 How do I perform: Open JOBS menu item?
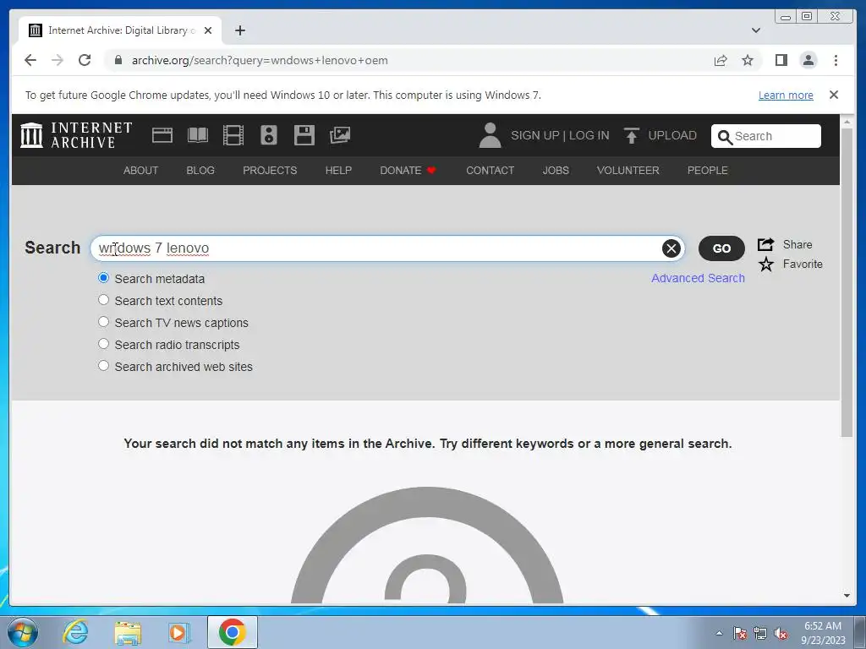[555, 171]
